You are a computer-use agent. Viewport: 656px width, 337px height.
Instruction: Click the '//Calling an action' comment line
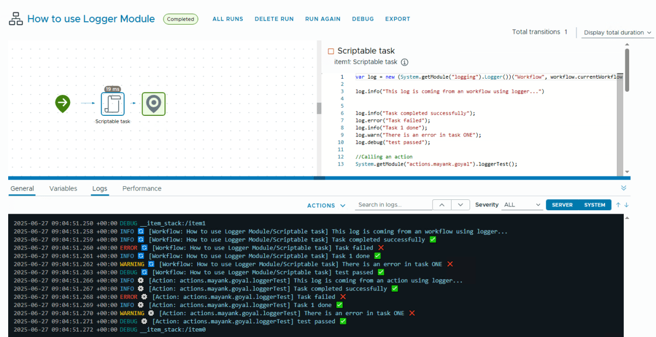point(384,157)
